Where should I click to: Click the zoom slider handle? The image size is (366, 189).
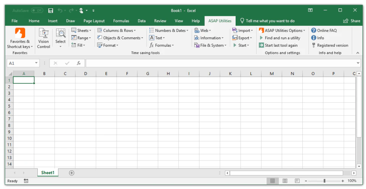324,181
